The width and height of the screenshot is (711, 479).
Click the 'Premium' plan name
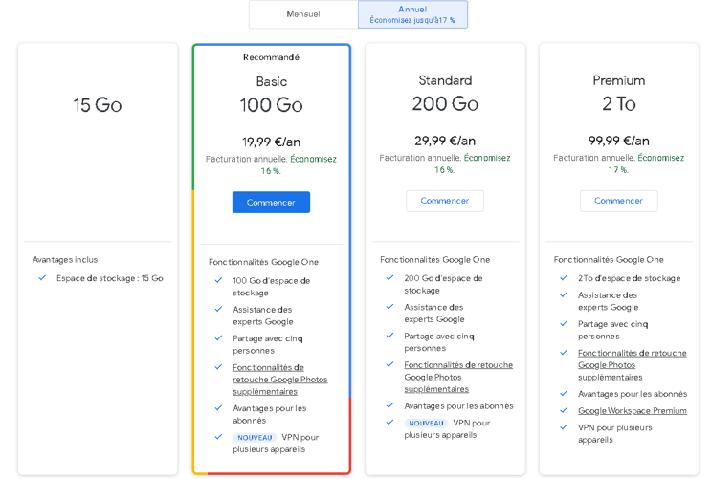click(x=618, y=80)
